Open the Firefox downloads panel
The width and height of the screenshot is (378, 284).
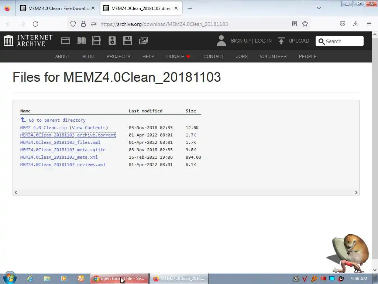click(x=355, y=24)
